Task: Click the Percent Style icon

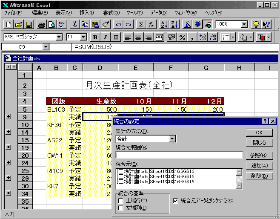Action: (x=182, y=37)
